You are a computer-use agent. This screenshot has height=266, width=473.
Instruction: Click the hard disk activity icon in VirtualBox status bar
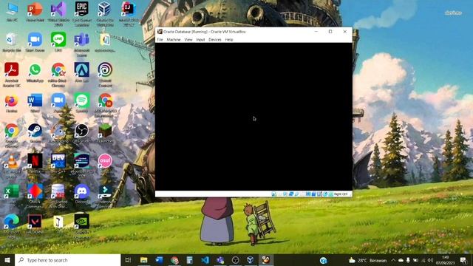pyautogui.click(x=273, y=194)
